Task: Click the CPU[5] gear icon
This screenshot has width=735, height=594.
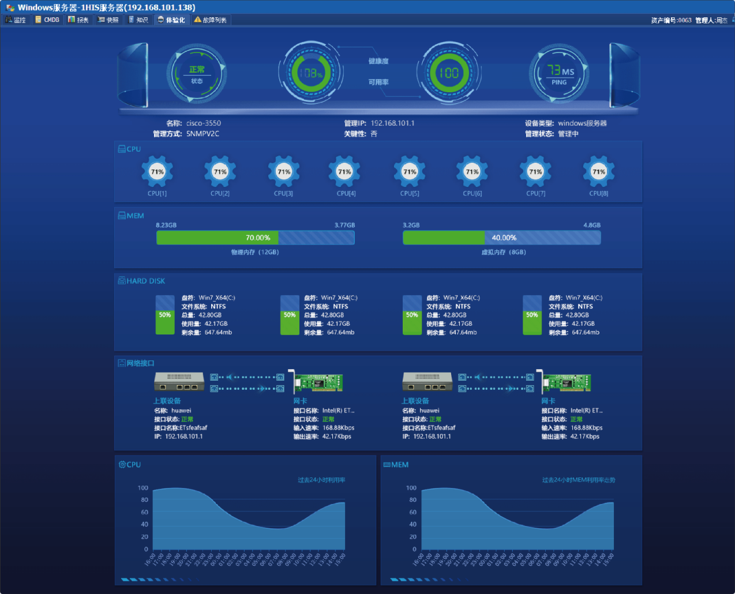Action: tap(410, 171)
